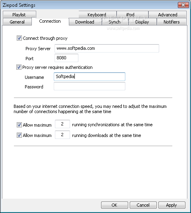Toggle Proxy server requires authentication checkbox
Screen dimensions: 191x213
[19, 67]
